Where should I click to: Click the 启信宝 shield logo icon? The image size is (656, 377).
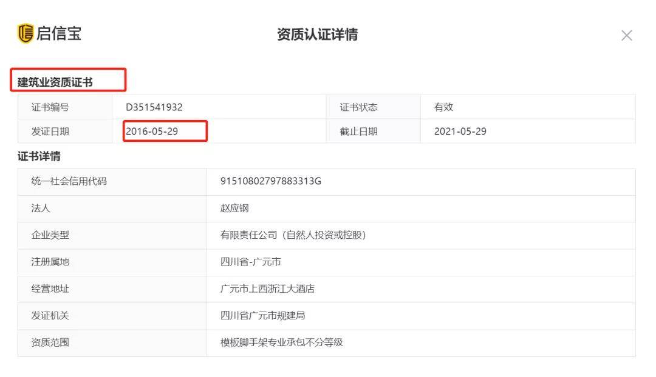point(26,33)
